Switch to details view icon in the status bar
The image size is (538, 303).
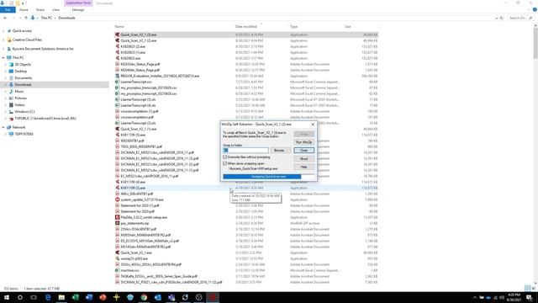click(527, 288)
